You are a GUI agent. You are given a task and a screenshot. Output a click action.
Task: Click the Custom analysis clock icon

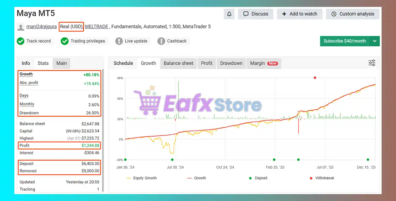coord(334,14)
